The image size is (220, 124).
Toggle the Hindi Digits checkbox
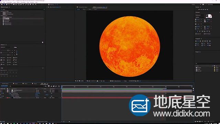[x=205, y=34]
